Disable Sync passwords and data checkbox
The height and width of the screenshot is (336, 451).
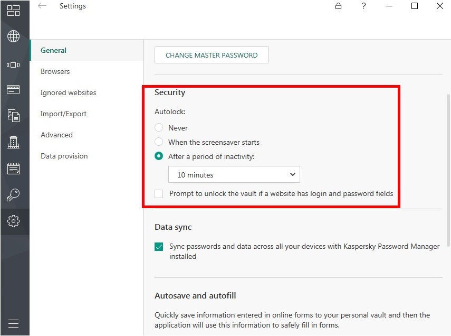(159, 247)
